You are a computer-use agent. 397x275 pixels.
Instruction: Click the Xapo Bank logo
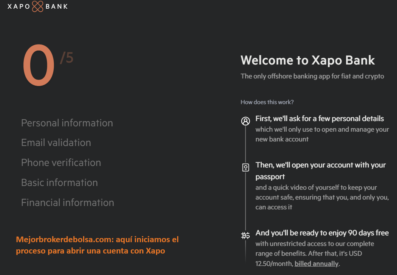pyautogui.click(x=37, y=6)
